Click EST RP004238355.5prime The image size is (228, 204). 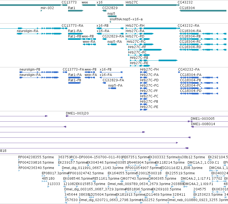[x=36, y=157]
